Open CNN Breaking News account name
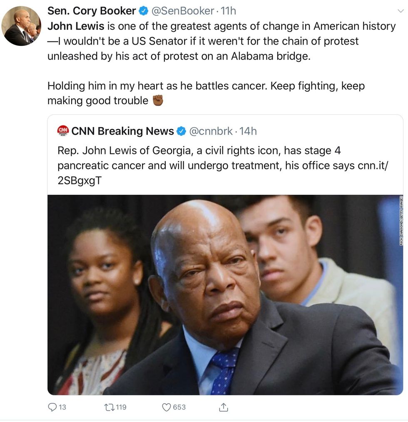This screenshot has width=408, height=422. tap(122, 131)
